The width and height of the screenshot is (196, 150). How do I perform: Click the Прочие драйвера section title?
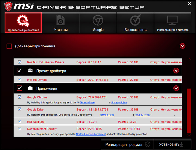tap(51, 71)
